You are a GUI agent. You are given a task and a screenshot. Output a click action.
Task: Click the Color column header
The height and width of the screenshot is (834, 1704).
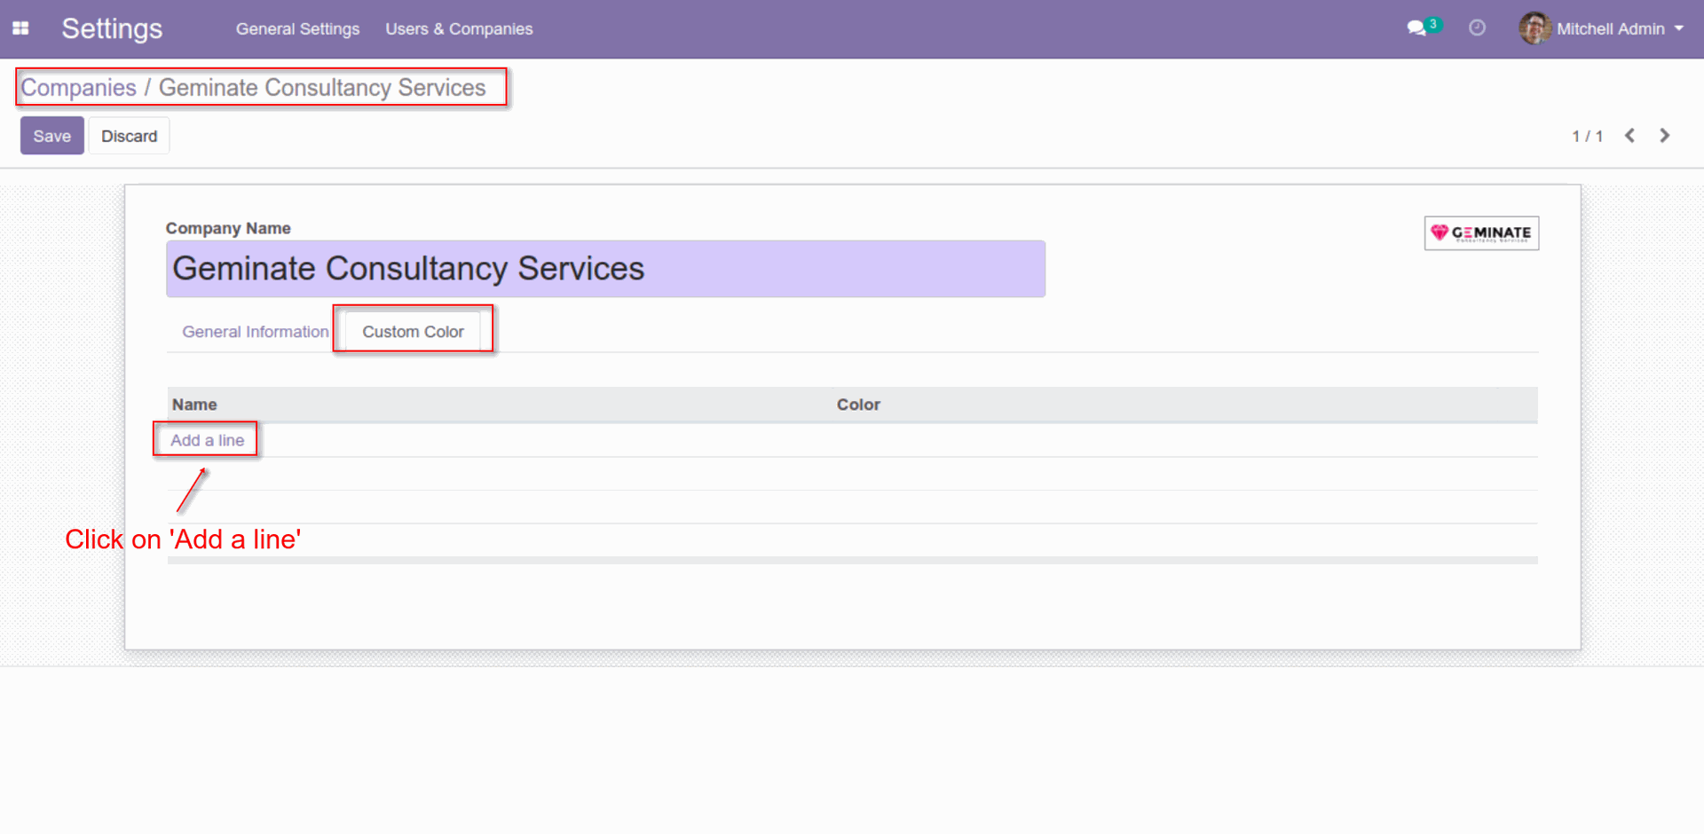(x=858, y=404)
